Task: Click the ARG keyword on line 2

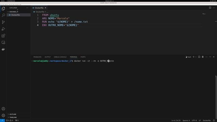Action: (x=44, y=18)
